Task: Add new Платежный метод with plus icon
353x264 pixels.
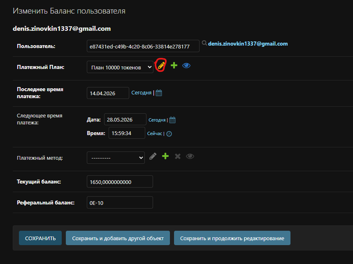Action: pyautogui.click(x=165, y=156)
